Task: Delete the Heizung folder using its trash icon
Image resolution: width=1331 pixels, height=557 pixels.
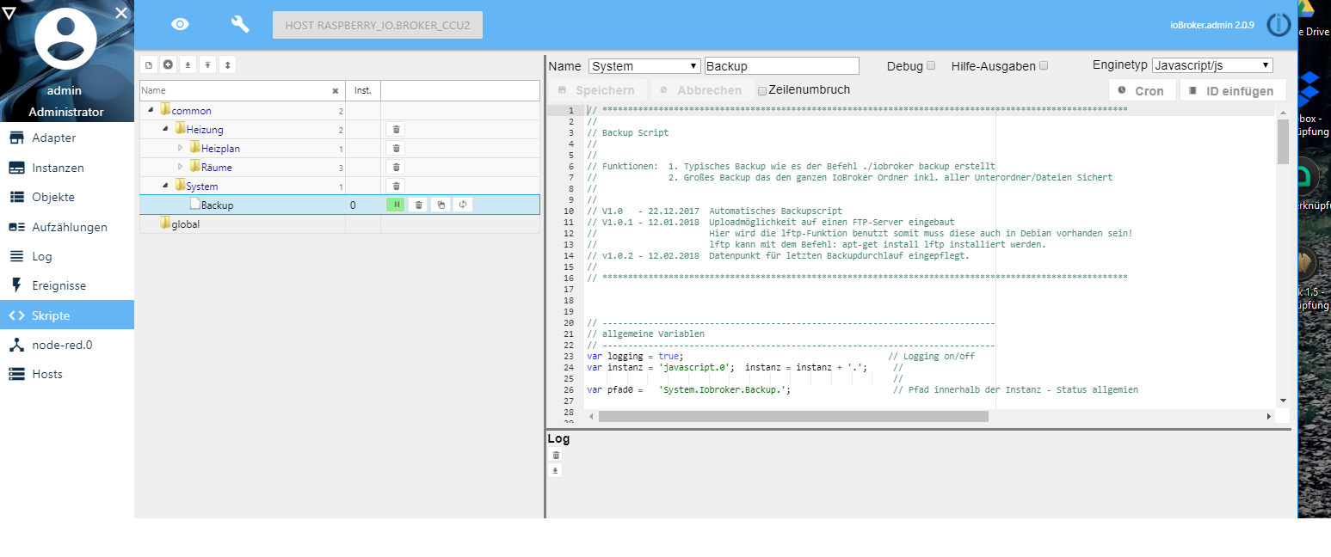Action: coord(396,130)
